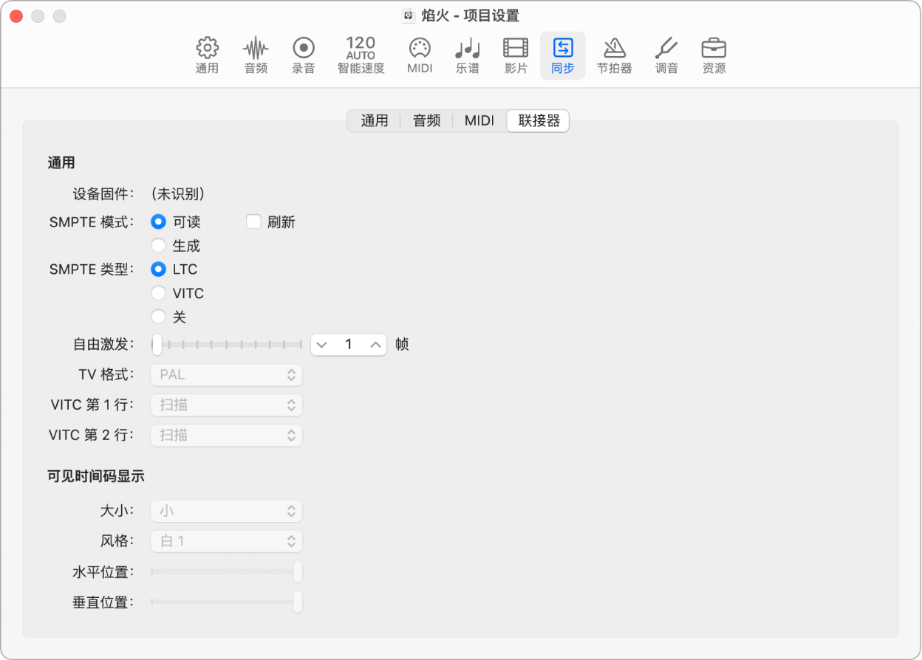Select the 同步 synchronization pane
This screenshot has height=660, width=922.
pyautogui.click(x=563, y=55)
